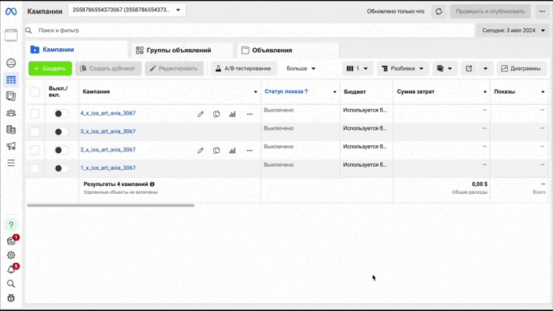Focus the Поиск и фильтр search field
The width and height of the screenshot is (553, 311).
coord(249,30)
